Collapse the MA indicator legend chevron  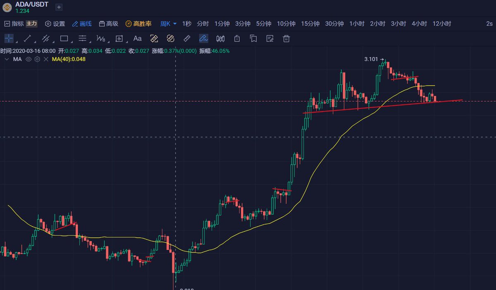tap(6, 59)
